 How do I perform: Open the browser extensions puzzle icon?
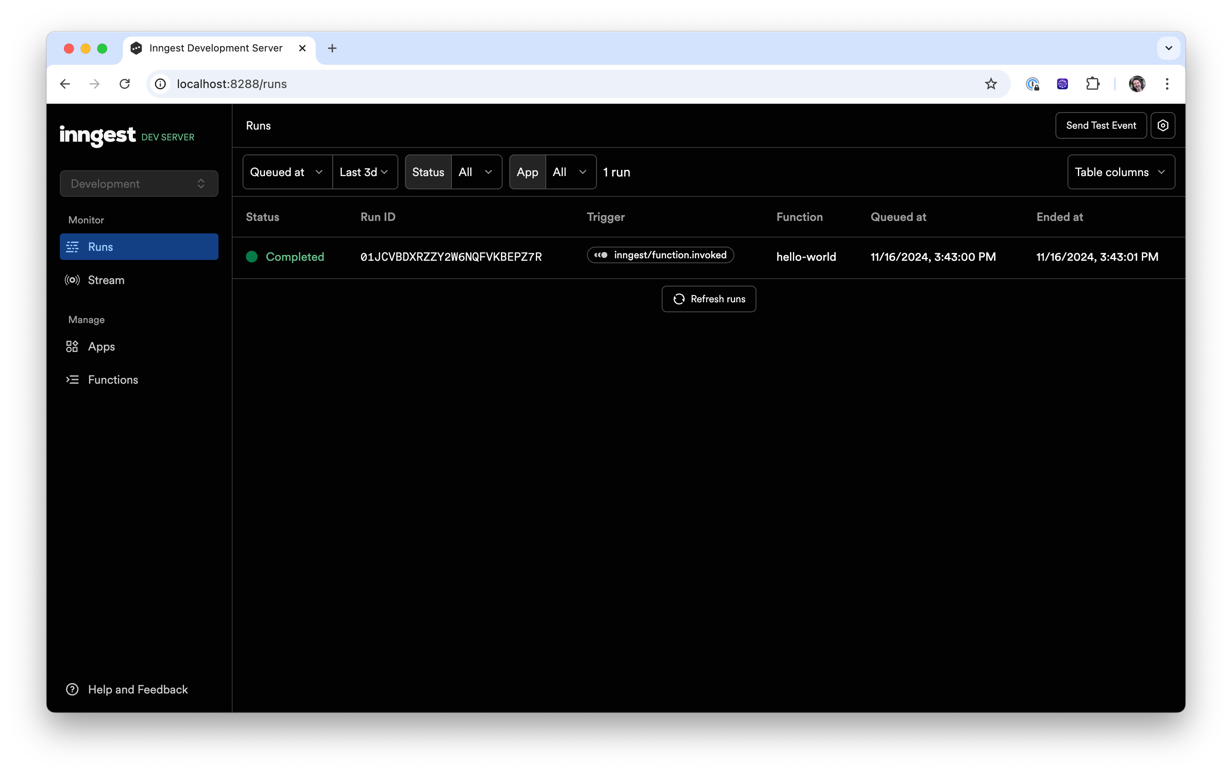click(x=1093, y=83)
